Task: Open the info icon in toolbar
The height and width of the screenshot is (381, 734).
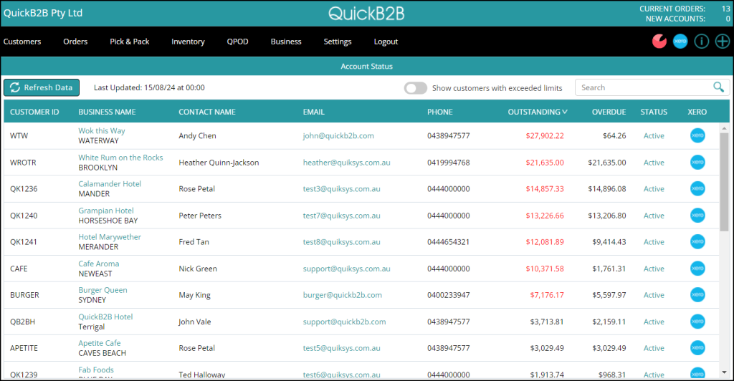Action: [701, 41]
